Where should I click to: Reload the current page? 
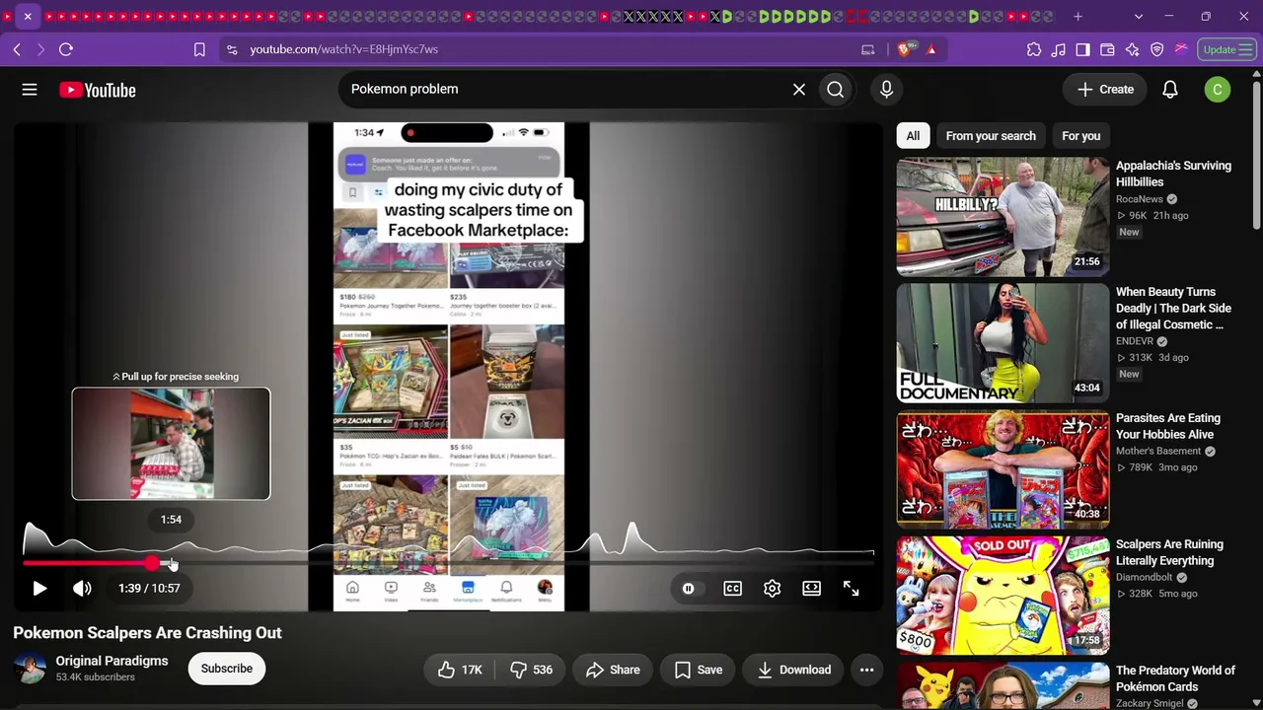66,49
